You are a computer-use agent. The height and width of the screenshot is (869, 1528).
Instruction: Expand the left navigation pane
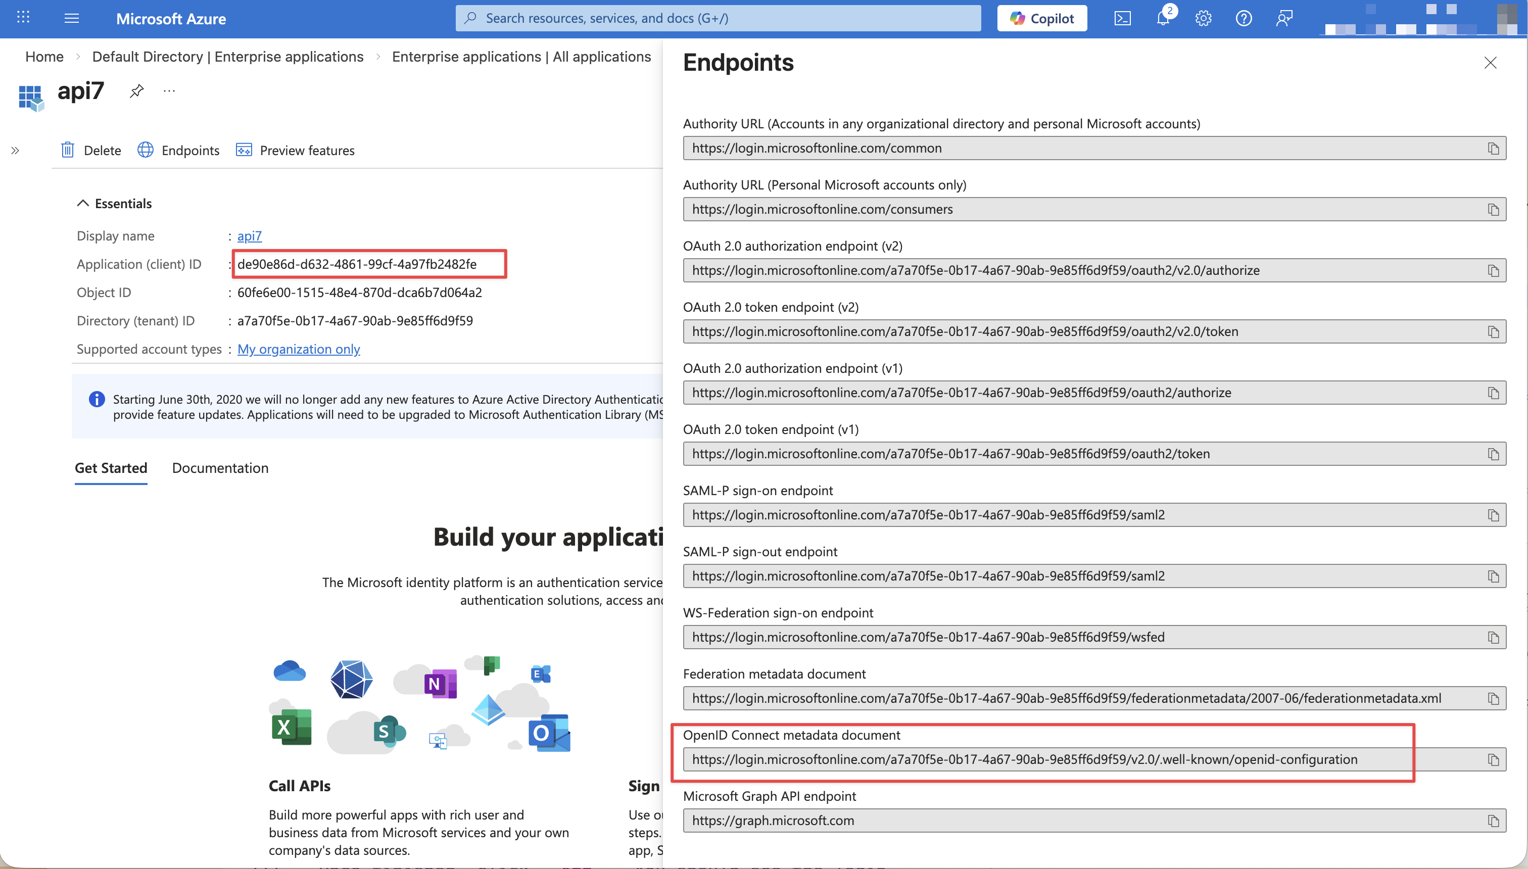tap(15, 151)
